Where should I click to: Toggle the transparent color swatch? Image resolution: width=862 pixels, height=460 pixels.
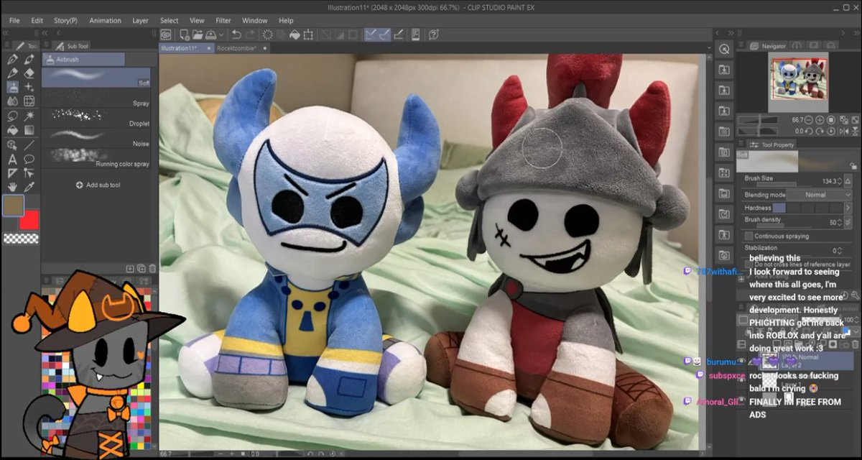pos(21,239)
